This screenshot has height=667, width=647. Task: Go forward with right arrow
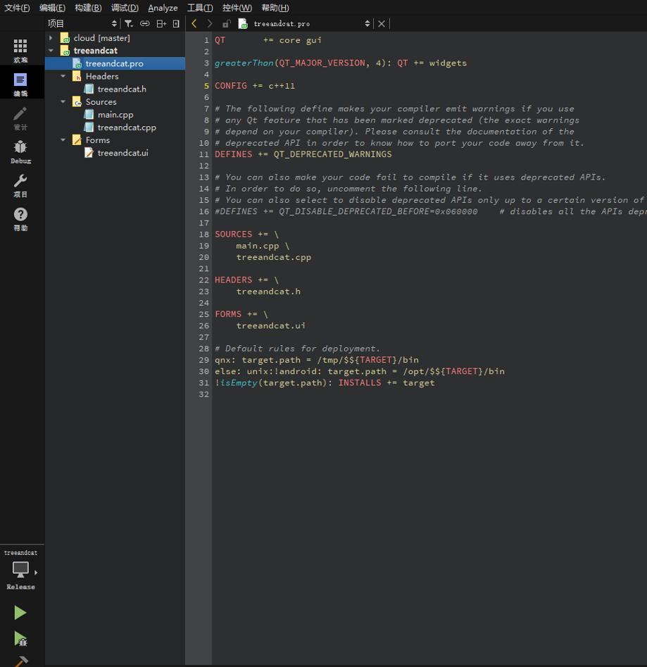pos(210,23)
